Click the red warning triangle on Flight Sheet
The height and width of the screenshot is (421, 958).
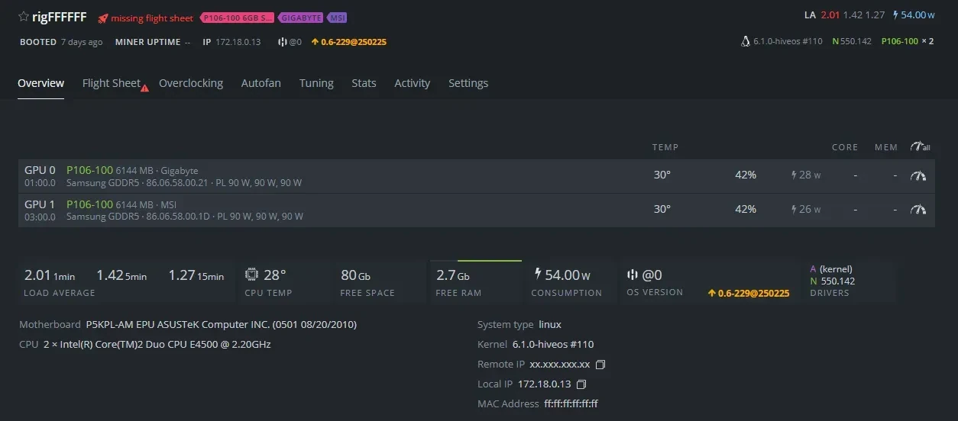[x=144, y=88]
